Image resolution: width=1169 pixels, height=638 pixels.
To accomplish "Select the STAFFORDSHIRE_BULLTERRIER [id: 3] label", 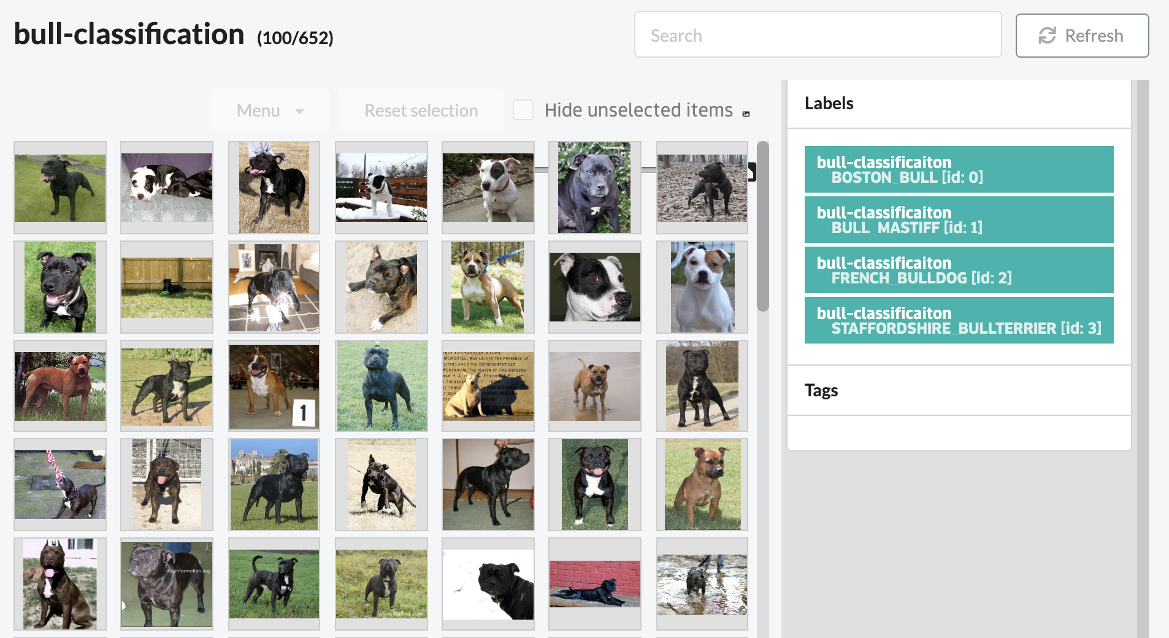I will [x=959, y=320].
